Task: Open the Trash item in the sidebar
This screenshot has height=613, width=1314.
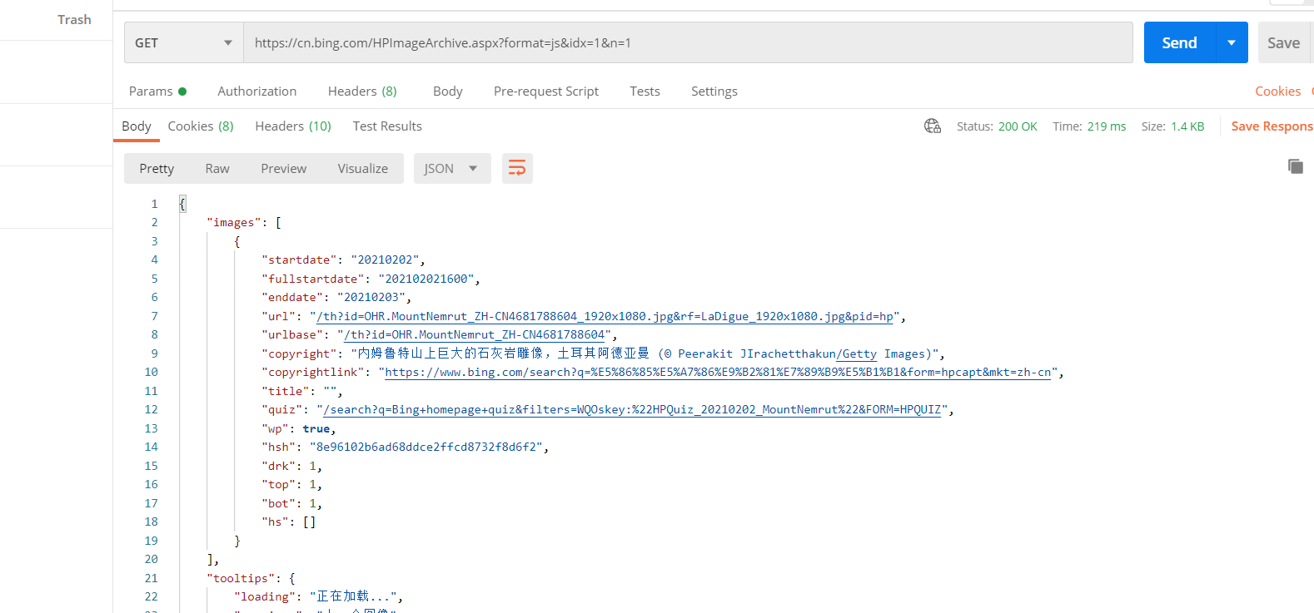Action: pos(74,20)
